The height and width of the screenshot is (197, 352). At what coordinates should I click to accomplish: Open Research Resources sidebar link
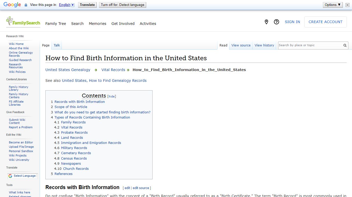click(x=16, y=66)
